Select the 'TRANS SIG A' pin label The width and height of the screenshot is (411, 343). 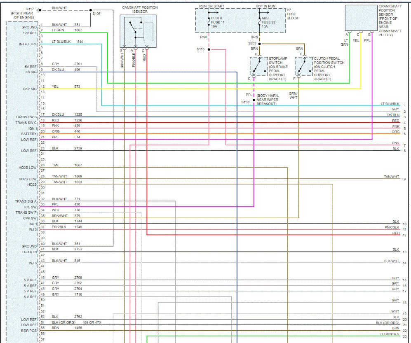(x=26, y=201)
